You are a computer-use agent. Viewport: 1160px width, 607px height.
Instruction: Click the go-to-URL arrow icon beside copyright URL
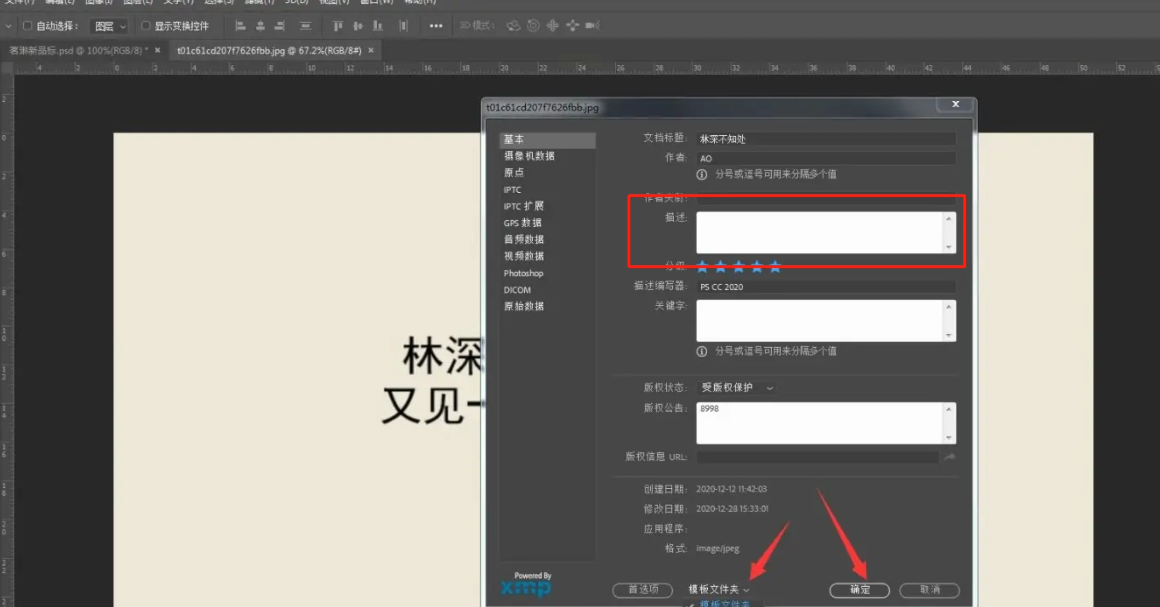click(949, 457)
